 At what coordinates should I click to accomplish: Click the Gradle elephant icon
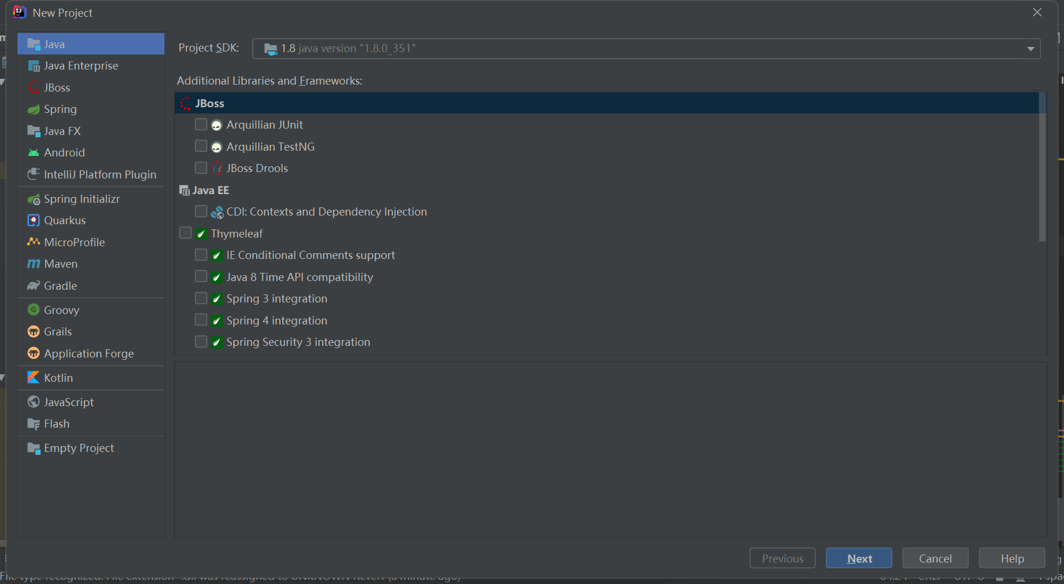[x=34, y=286]
